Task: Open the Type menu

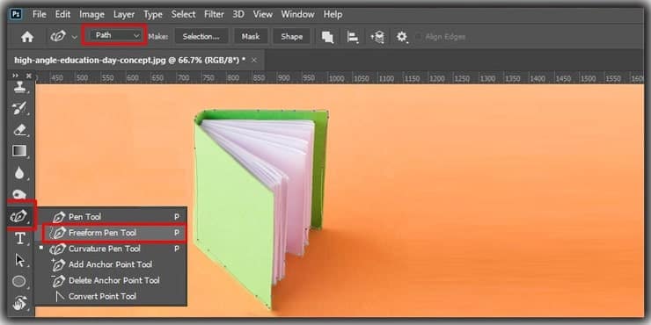Action: point(153,15)
